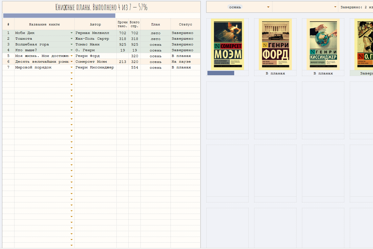Open the "осень" season filter dropdown
Viewport: 373px width, 249px height.
tap(268, 7)
